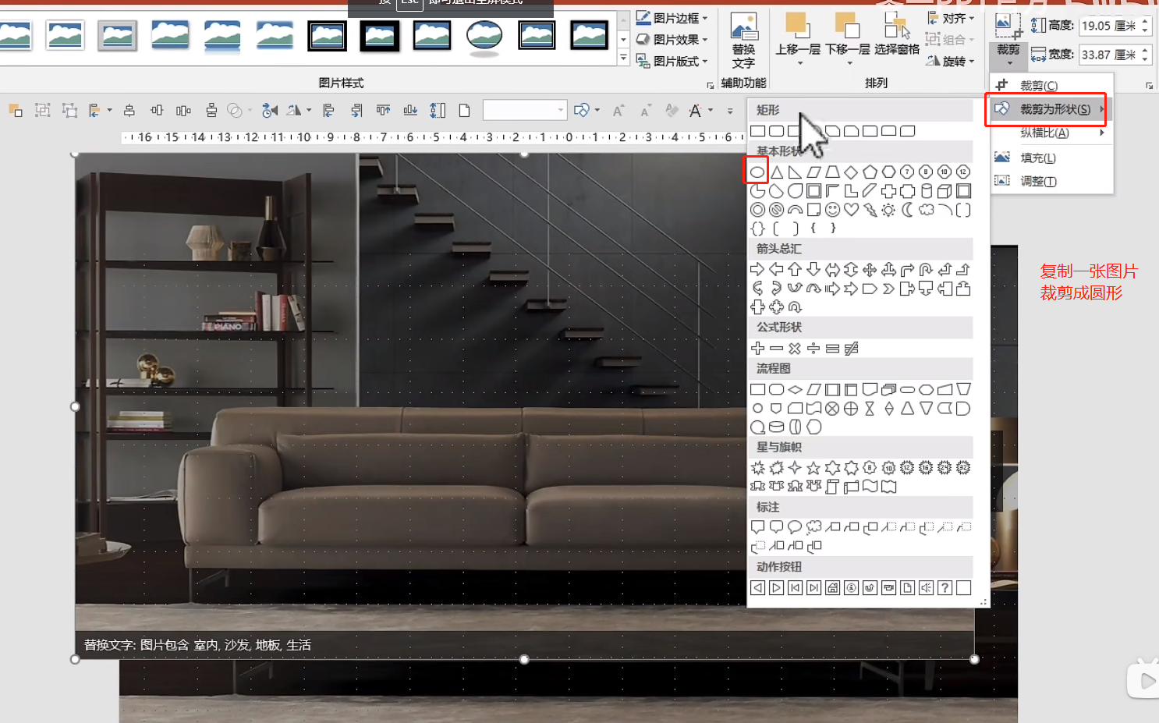The width and height of the screenshot is (1159, 723).
Task: Select the rectangular speech bubble callout
Action: pyautogui.click(x=757, y=527)
